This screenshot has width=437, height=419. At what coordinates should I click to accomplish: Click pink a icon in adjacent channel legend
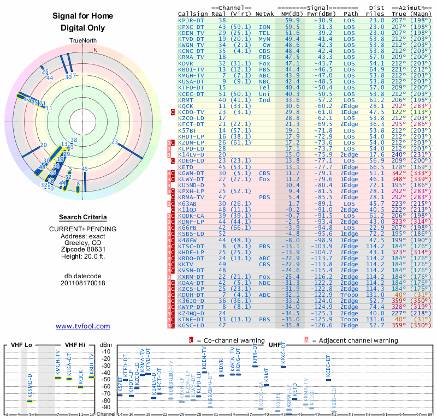tap(306, 340)
